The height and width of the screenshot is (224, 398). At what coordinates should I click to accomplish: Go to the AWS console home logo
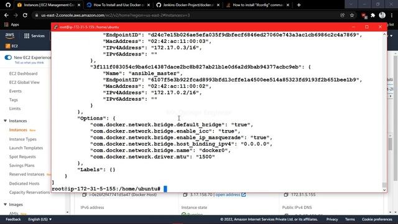click(x=10, y=35)
